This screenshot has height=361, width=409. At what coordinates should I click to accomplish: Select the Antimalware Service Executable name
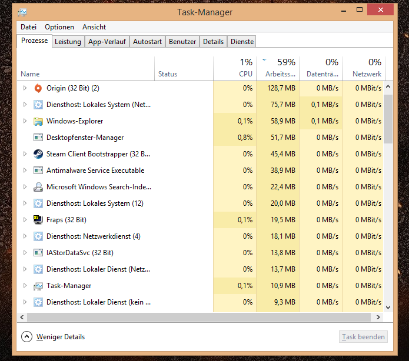point(95,170)
